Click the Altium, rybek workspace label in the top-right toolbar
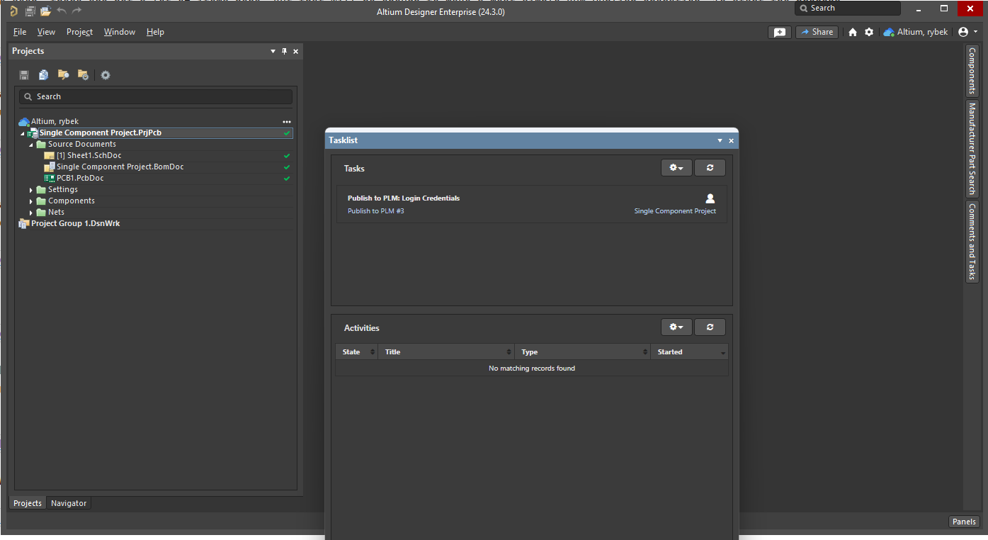This screenshot has height=540, width=988. tap(922, 32)
